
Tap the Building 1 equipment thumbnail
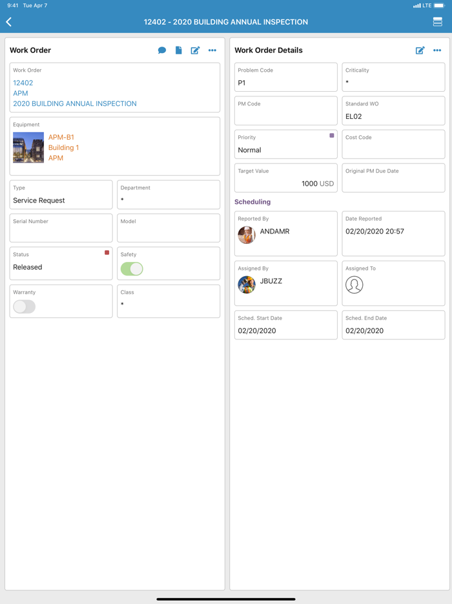point(28,147)
